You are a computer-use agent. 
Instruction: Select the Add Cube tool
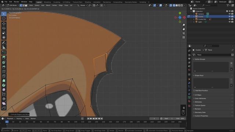tap(4, 52)
